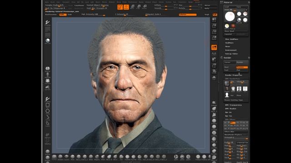Select the Rotate transform icon in top shelf
This screenshot has width=291, height=163.
coord(145,7)
